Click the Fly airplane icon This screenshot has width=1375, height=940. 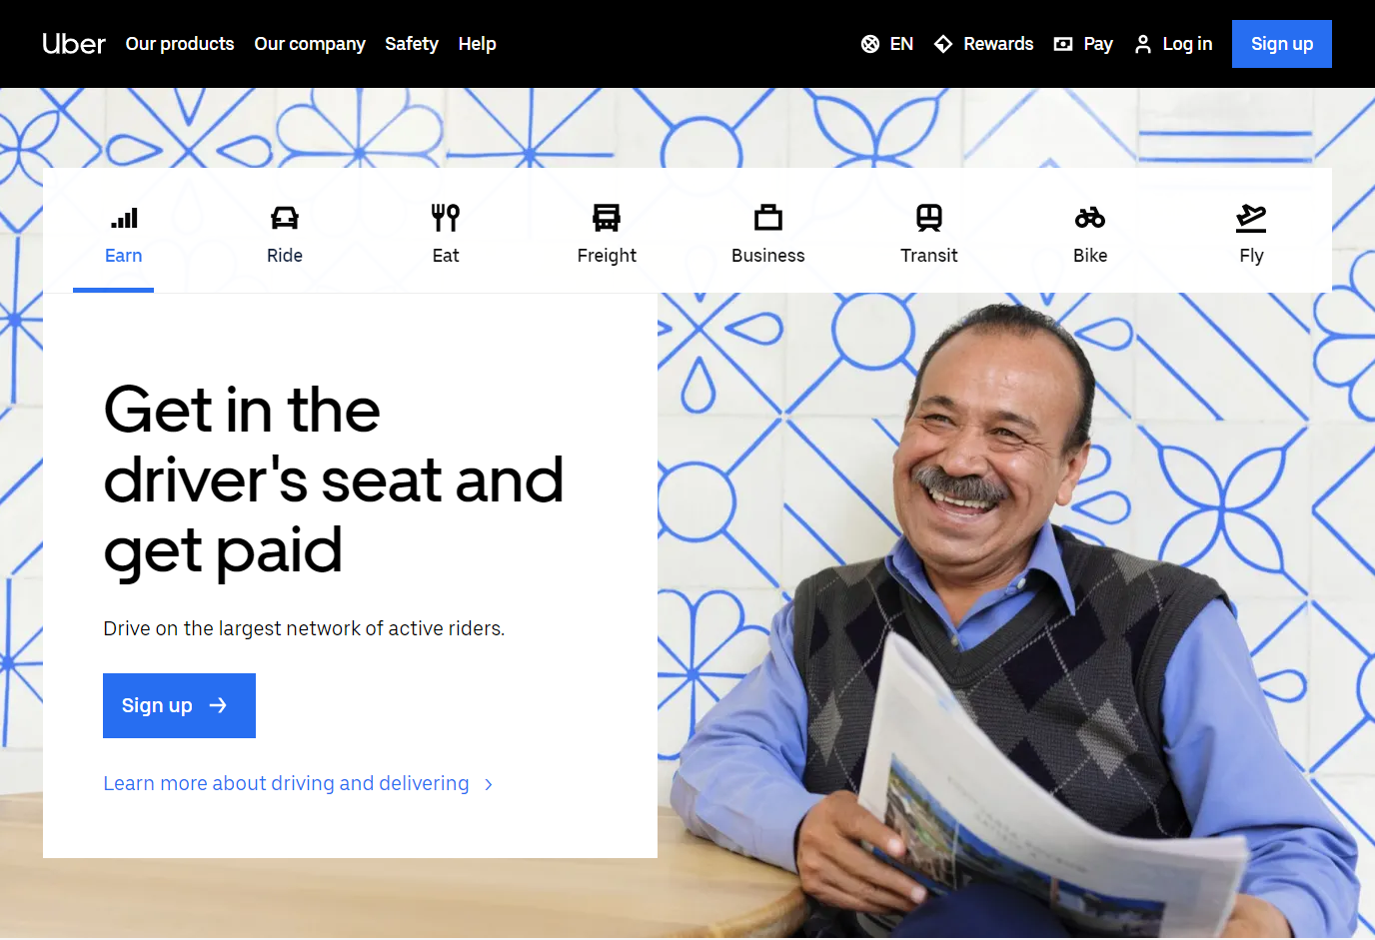(1251, 218)
